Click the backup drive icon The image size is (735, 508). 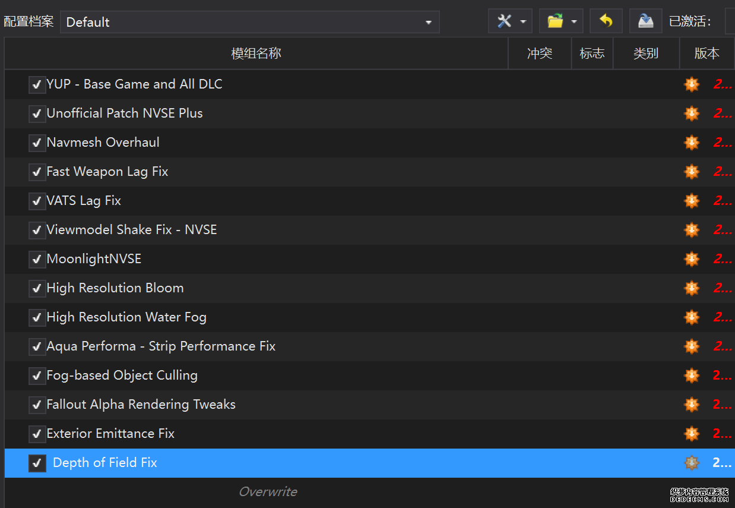(x=645, y=21)
